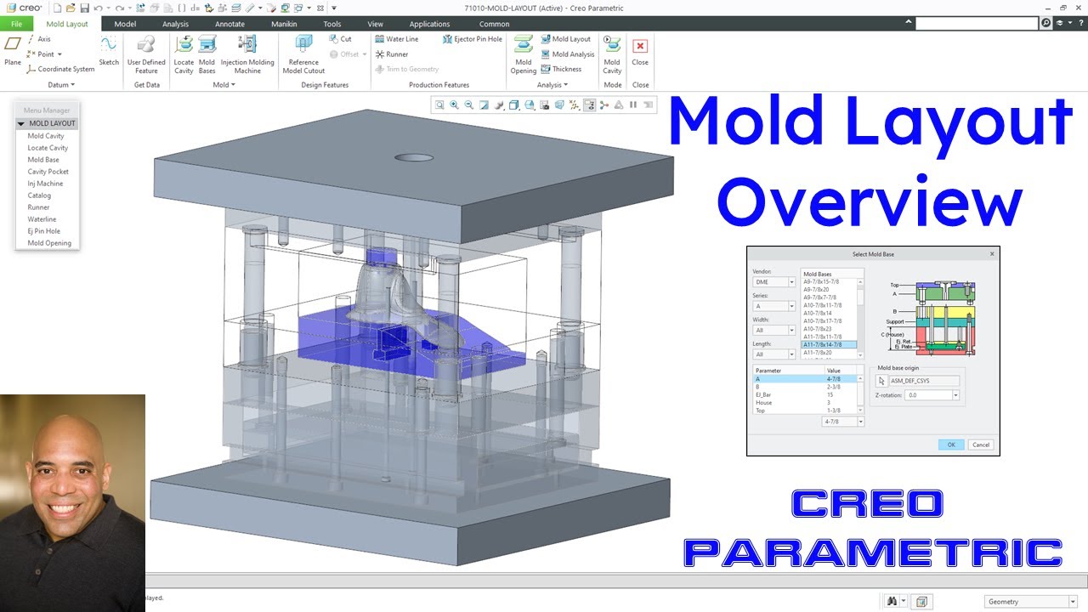Screen dimensions: 1088x612
Task: Click Cancel in Select Mold Base dialog
Action: pos(980,445)
